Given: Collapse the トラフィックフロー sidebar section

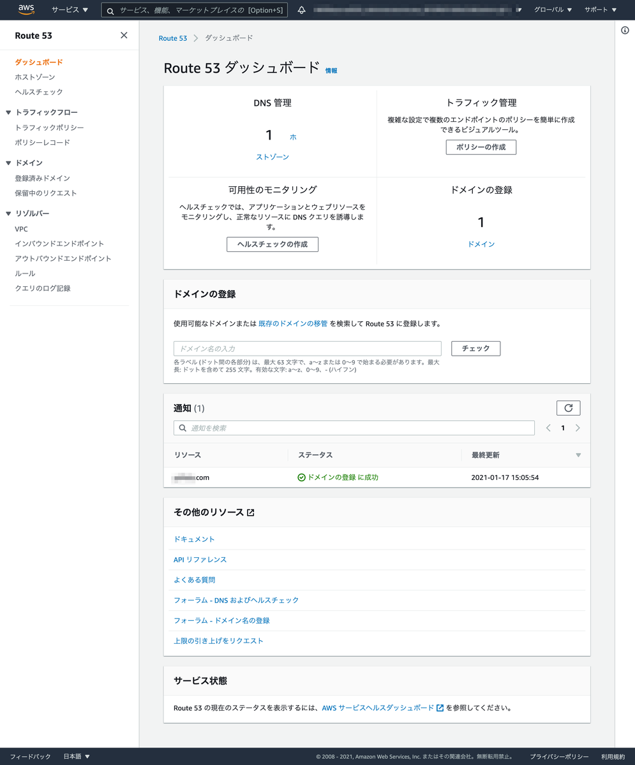Looking at the screenshot, I should click(x=9, y=113).
